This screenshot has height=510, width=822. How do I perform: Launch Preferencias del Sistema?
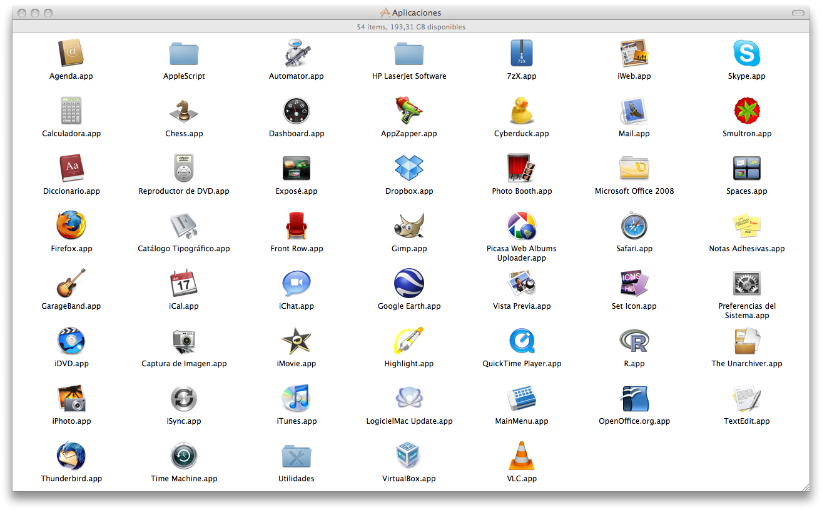click(x=746, y=283)
